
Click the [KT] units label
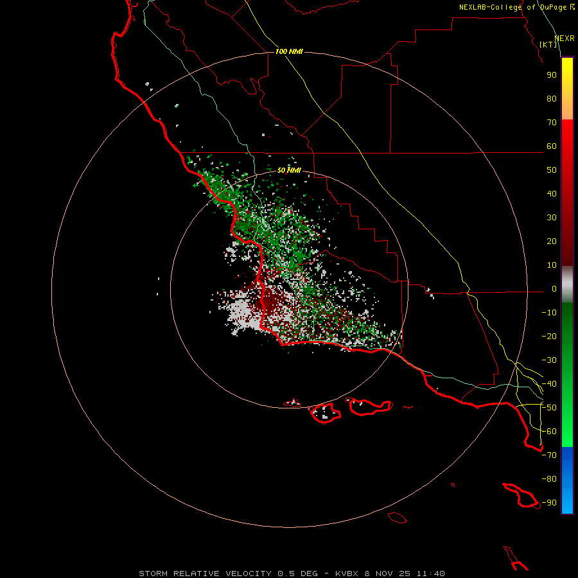548,44
